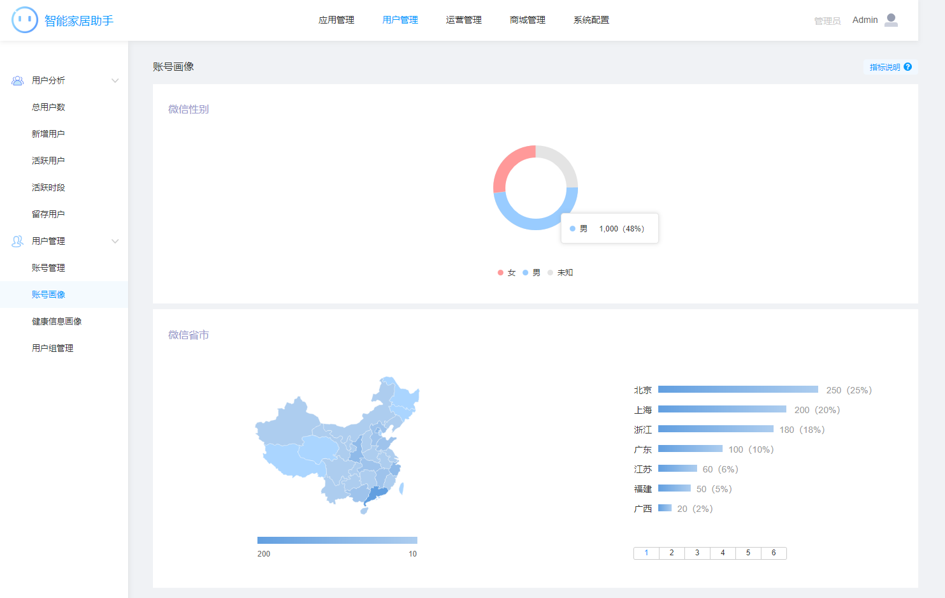The height and width of the screenshot is (598, 945).
Task: Switch to the 运营管理 top menu
Action: coord(464,20)
